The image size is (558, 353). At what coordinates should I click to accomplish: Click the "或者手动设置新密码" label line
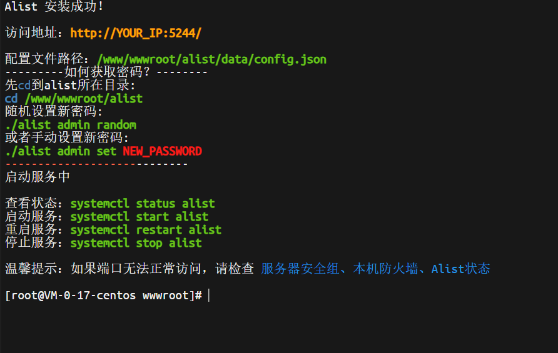[67, 138]
